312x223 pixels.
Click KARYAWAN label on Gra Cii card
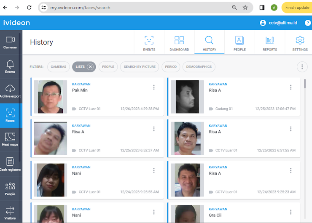click(x=218, y=209)
